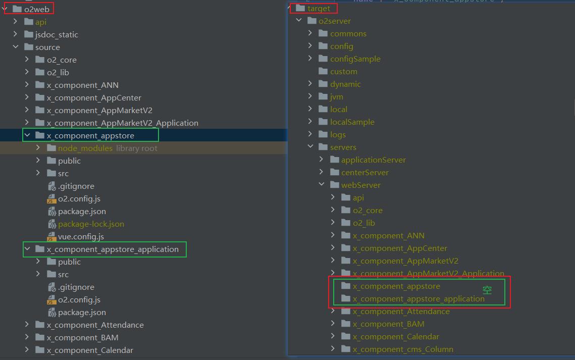Click the package-lock.json file icon
The height and width of the screenshot is (360, 575).
tap(51, 224)
